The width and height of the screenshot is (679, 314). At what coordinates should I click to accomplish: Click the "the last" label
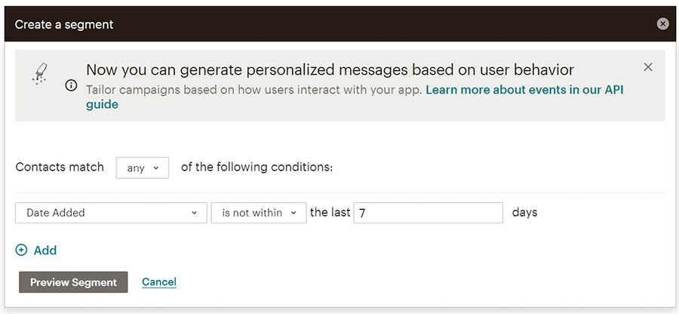[330, 213]
